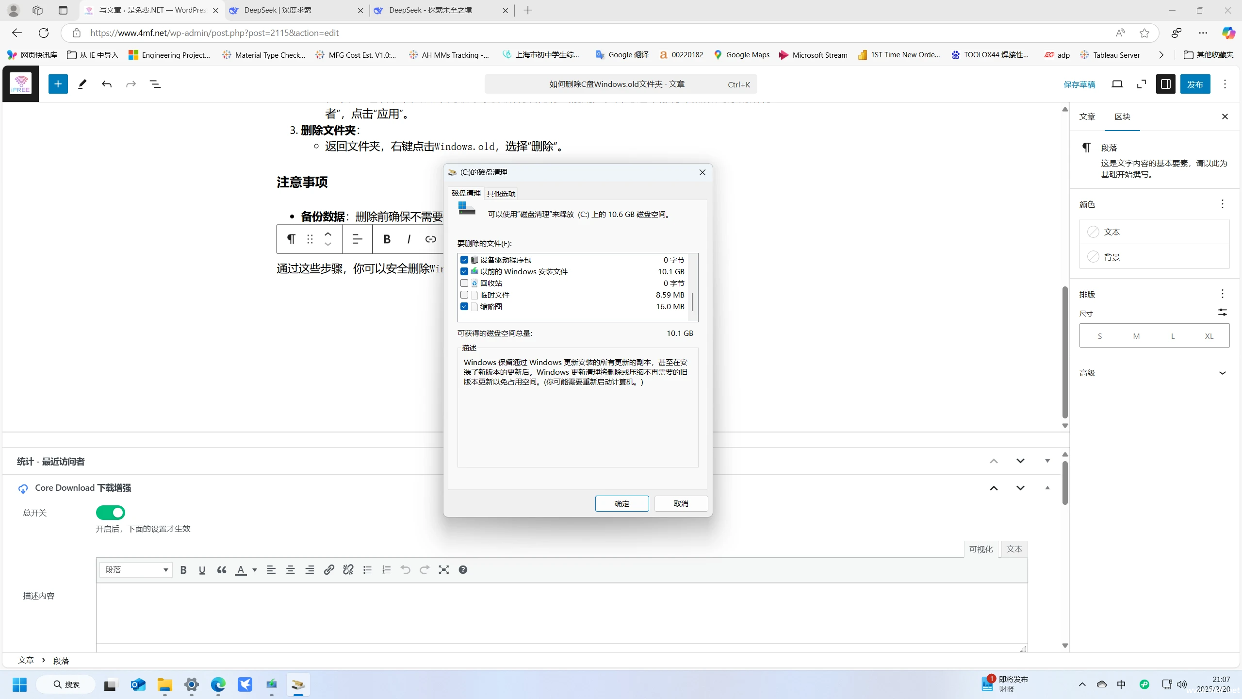Select the XL font size option
The image size is (1242, 699).
coord(1209,336)
